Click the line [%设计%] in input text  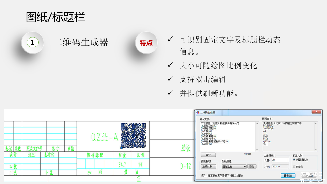206,144
